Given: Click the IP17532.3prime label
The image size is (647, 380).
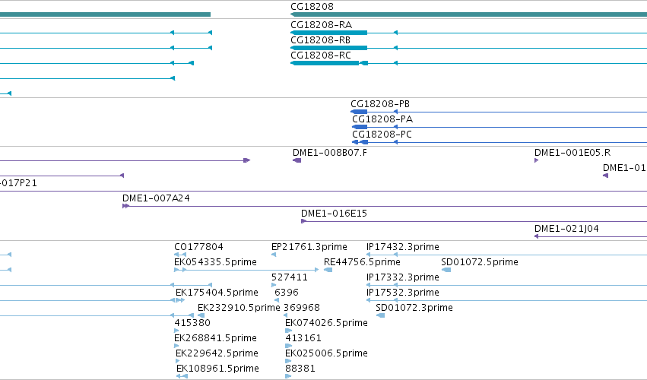Looking at the screenshot, I should (x=403, y=293).
